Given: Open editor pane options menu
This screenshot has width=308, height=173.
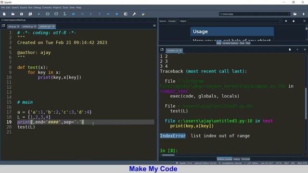Looking at the screenshot, I should (x=154, y=25).
